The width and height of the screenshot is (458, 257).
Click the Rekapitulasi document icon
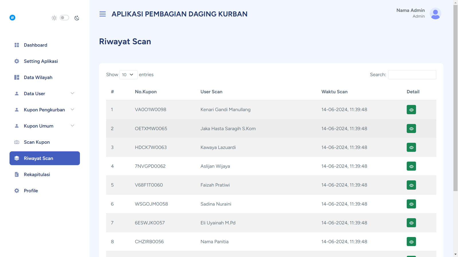17,174
